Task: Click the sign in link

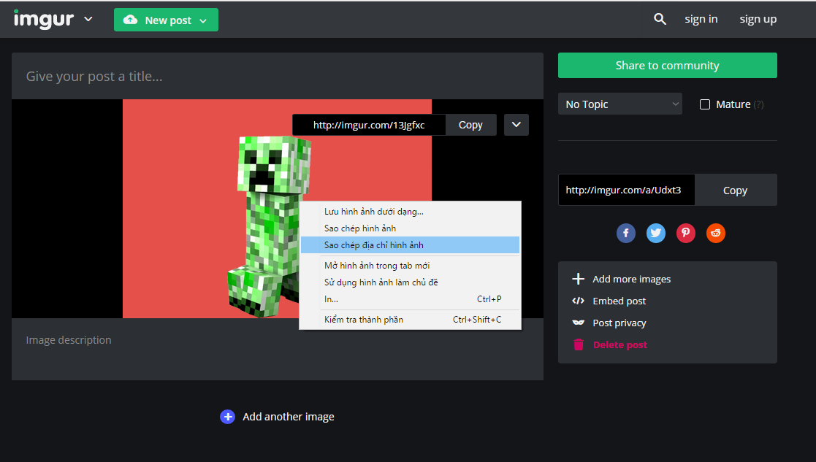Action: tap(701, 19)
